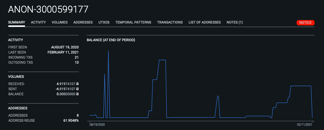Viewport: 324px width, 130px height.
Task: Click the sent amount -4.91974107
Action: (66, 89)
